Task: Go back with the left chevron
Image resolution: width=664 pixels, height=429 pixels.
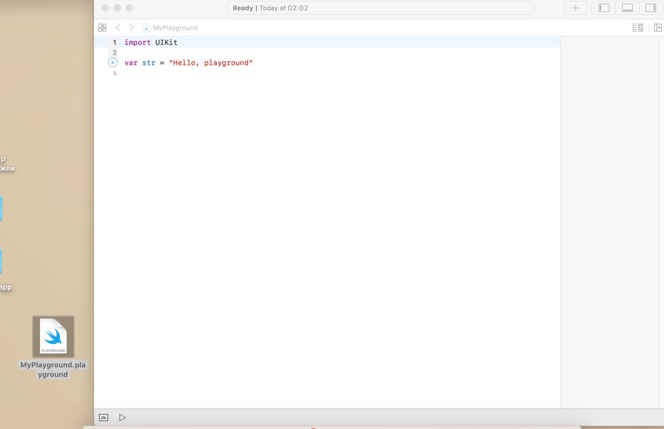Action: point(118,27)
